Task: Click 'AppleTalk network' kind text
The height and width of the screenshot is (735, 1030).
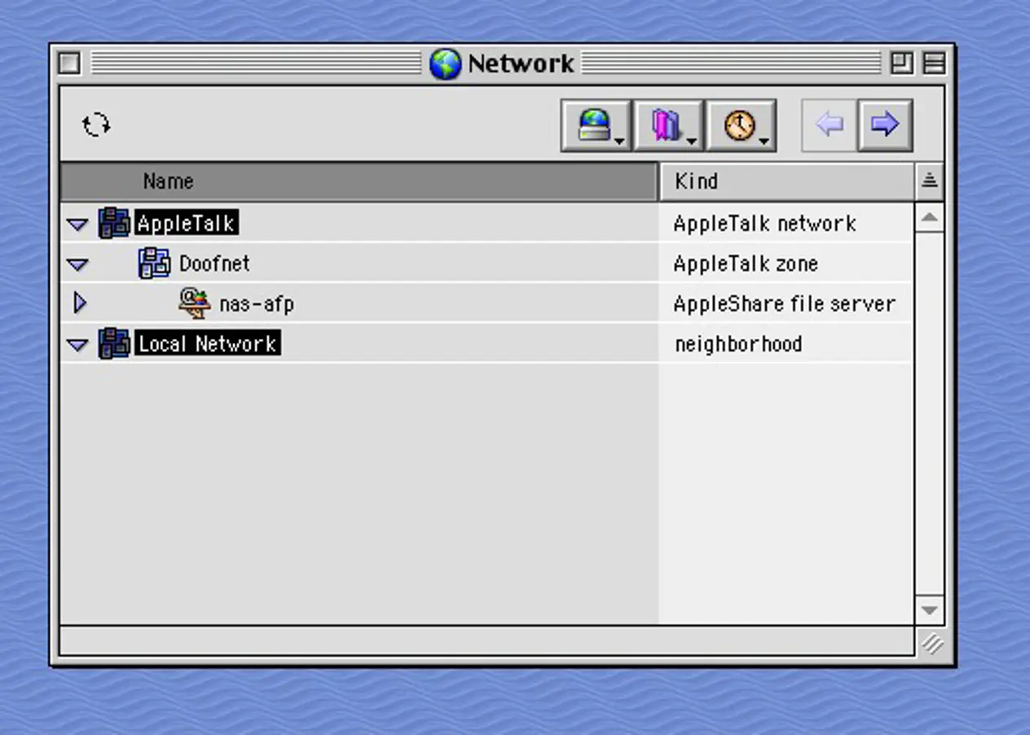Action: coord(764,223)
